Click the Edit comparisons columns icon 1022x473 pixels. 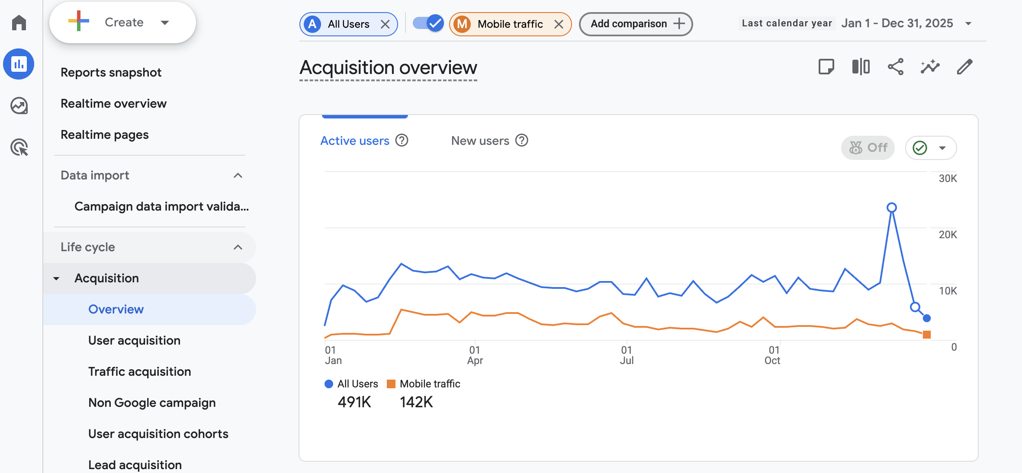pyautogui.click(x=861, y=67)
